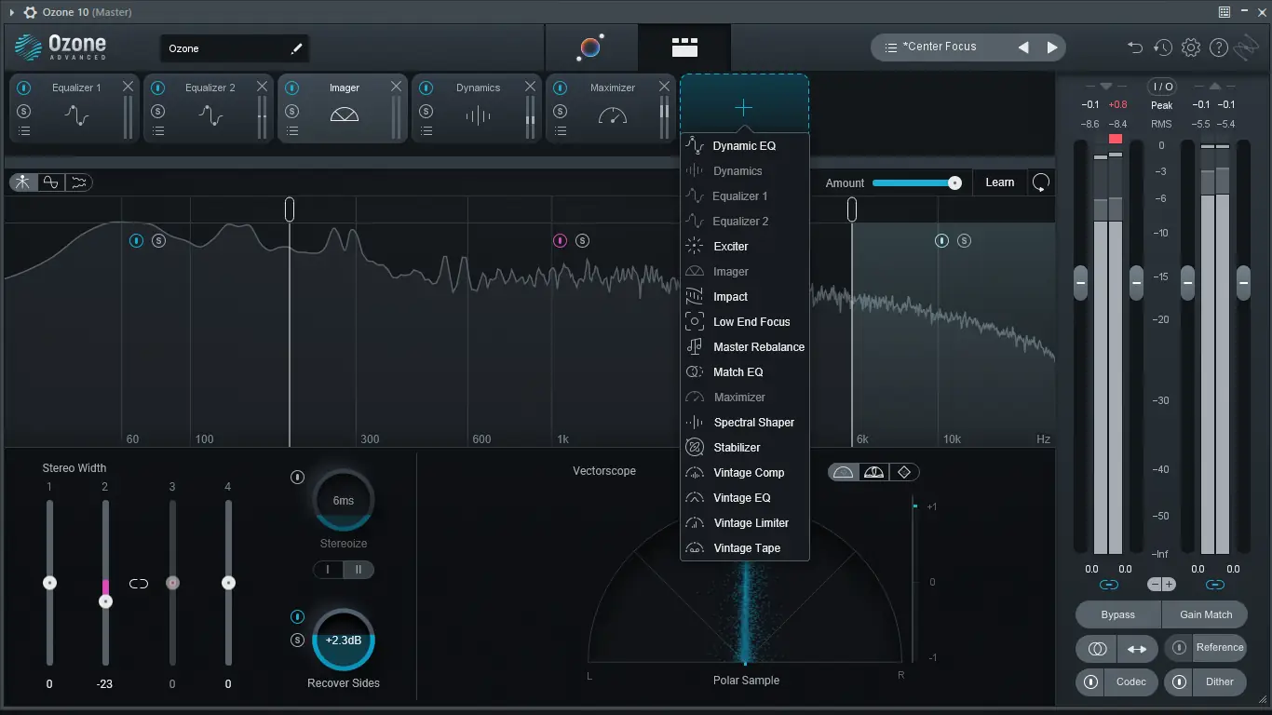The width and height of the screenshot is (1272, 715).
Task: Click the plus add-module slot
Action: point(744,108)
